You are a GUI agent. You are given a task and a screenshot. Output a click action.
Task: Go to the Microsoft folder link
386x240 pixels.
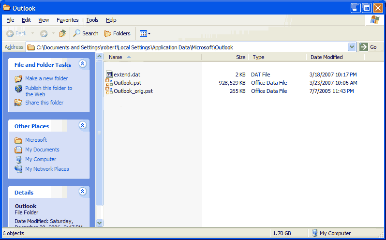point(36,140)
